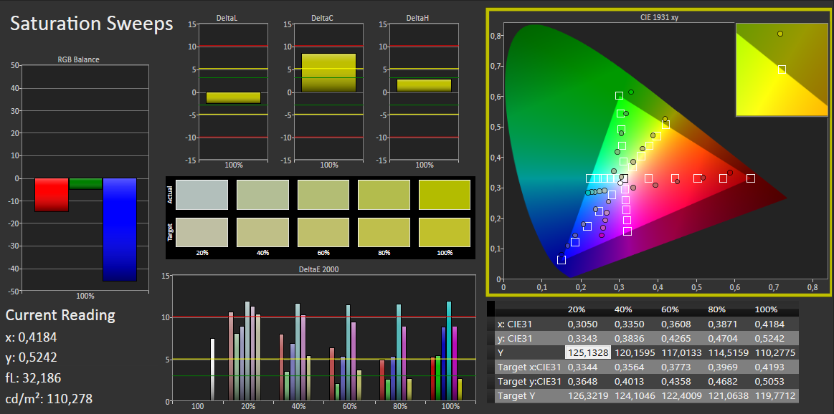This screenshot has height=414, width=834.
Task: Click the table cell 0,3836
Action: [x=627, y=338]
